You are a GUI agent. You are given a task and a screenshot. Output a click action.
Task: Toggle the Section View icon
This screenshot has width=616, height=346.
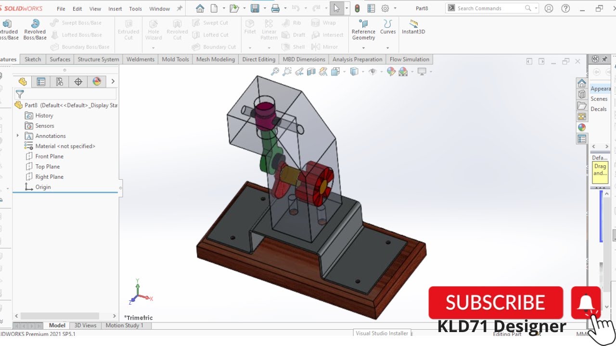click(x=311, y=72)
